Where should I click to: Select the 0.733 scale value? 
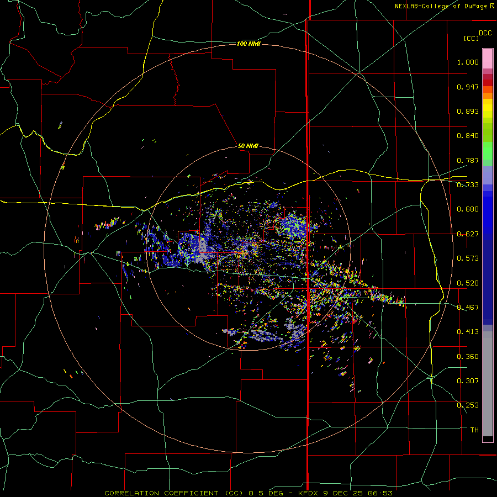coord(468,185)
